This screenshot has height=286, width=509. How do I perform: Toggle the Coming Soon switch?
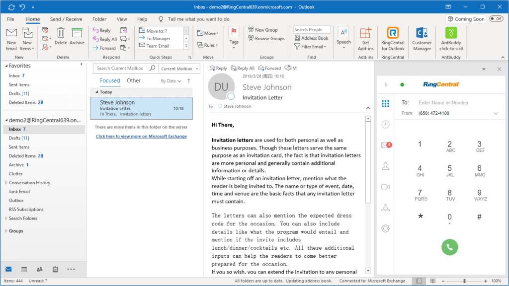[x=496, y=19]
